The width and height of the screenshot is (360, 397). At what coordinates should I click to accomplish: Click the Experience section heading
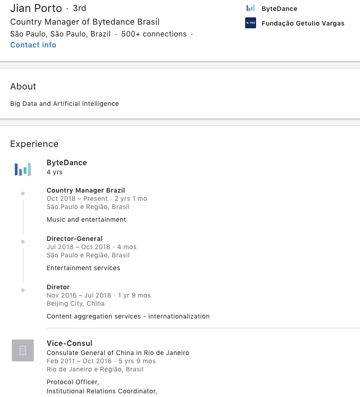(34, 144)
